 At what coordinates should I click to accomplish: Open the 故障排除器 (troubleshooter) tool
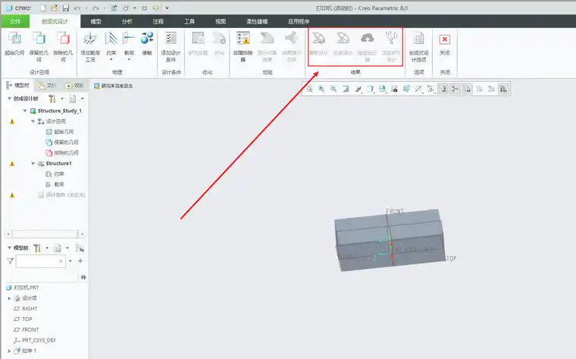pyautogui.click(x=243, y=46)
